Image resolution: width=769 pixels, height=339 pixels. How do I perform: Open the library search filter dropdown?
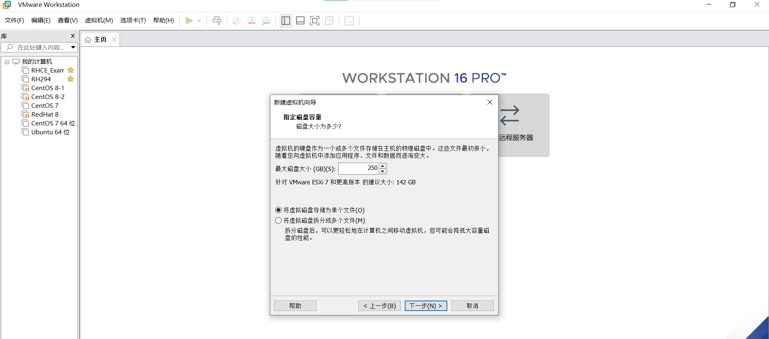73,47
